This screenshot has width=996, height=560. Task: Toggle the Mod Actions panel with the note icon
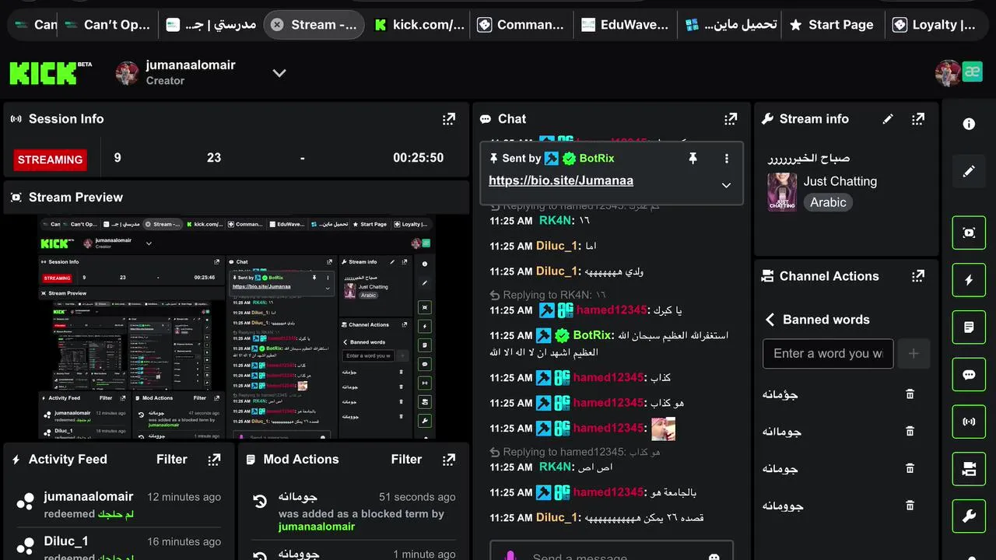(x=969, y=327)
